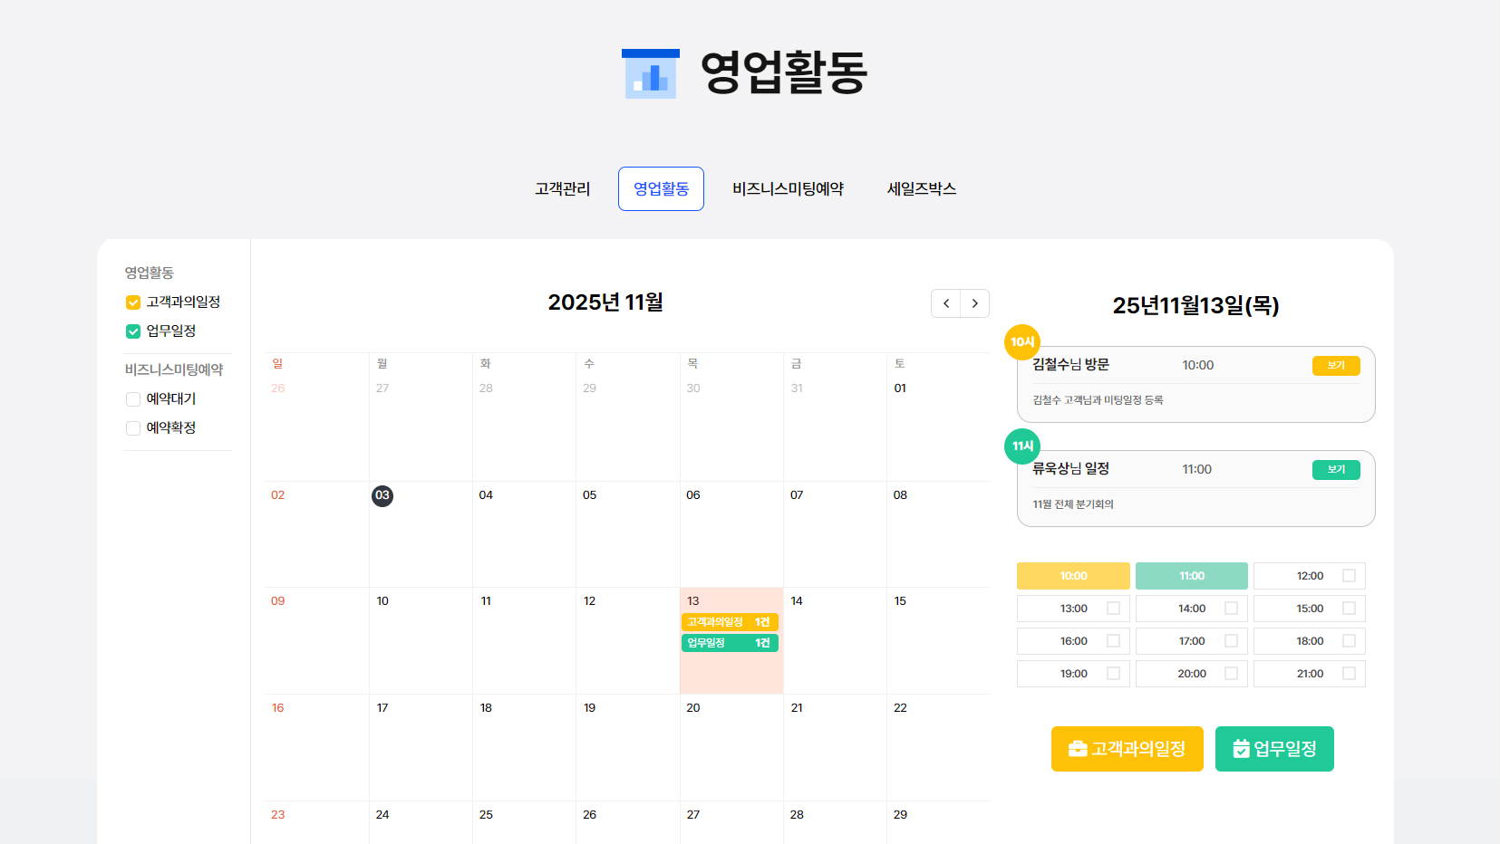The height and width of the screenshot is (844, 1500).
Task: Select date 22 on the calendar
Action: [x=900, y=708]
